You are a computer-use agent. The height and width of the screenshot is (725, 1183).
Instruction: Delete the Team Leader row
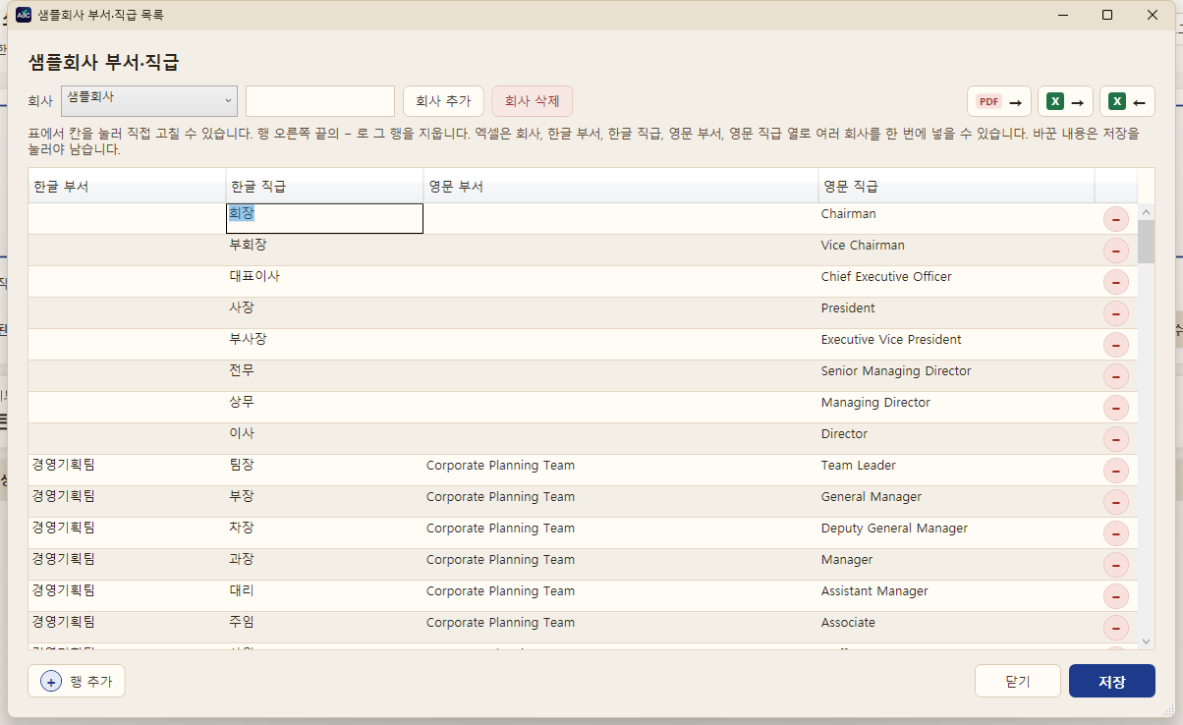pyautogui.click(x=1116, y=471)
